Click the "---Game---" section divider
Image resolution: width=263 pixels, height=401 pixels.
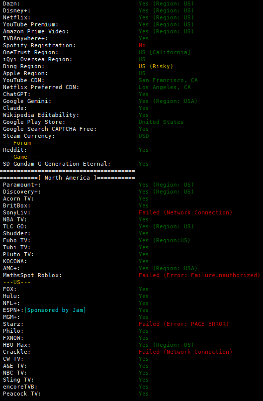pyautogui.click(x=20, y=157)
